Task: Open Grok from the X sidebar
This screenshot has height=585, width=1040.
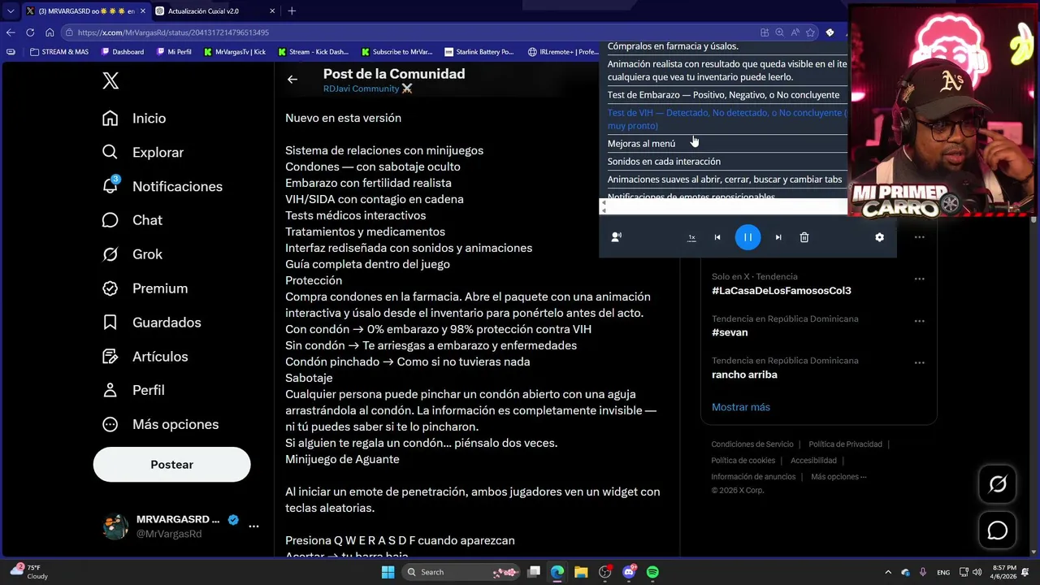Action: [x=132, y=254]
